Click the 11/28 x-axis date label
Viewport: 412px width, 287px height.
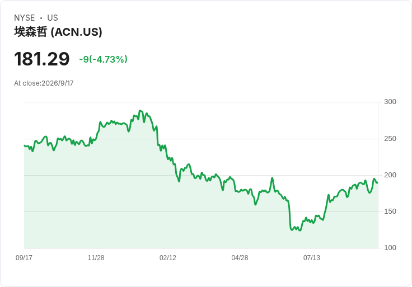96,257
